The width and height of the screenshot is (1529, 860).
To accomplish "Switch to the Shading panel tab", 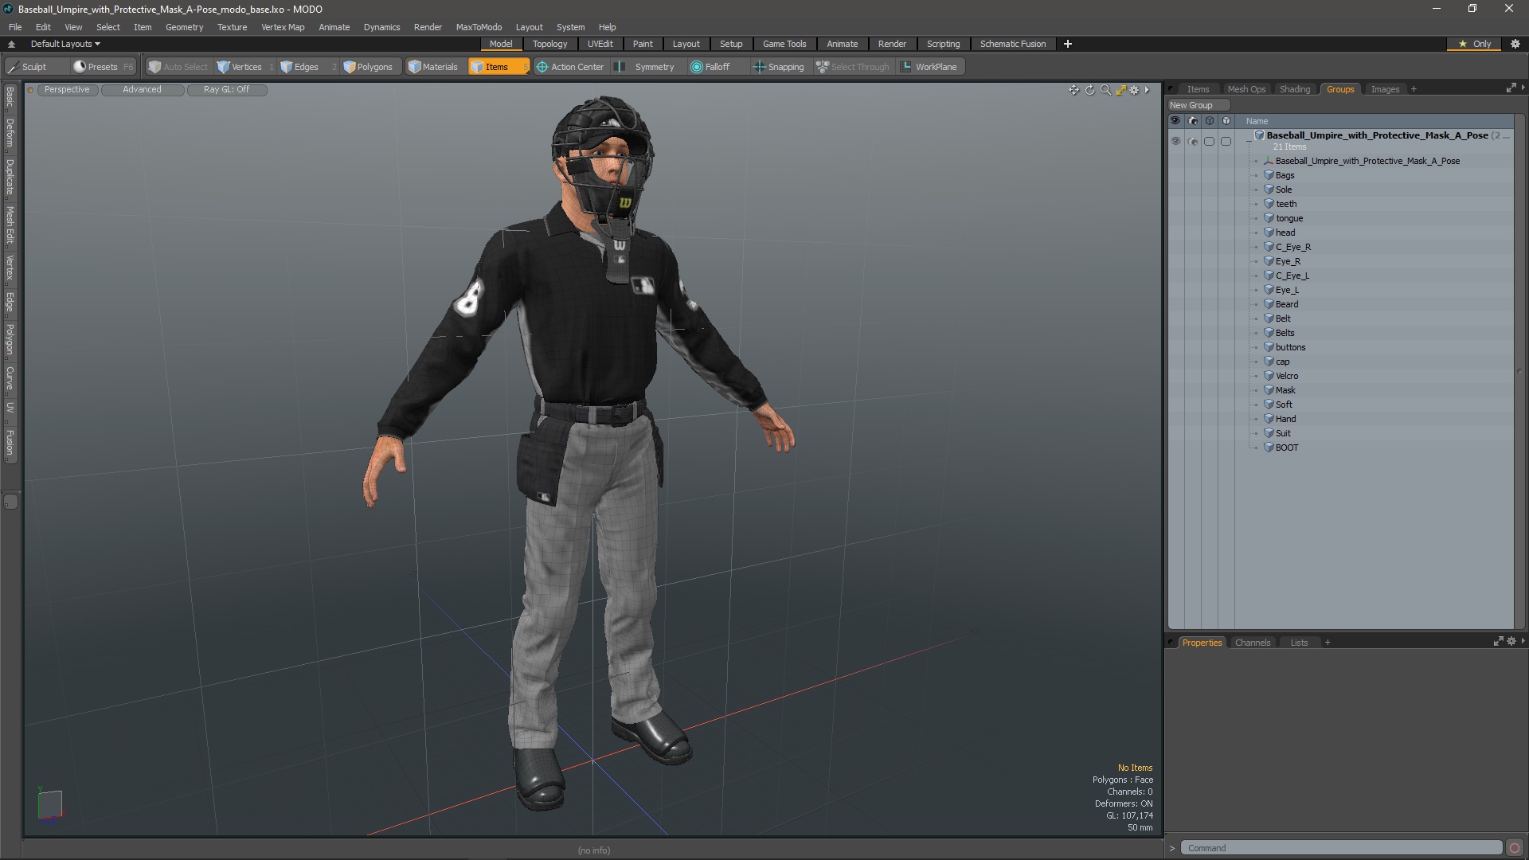I will point(1295,89).
